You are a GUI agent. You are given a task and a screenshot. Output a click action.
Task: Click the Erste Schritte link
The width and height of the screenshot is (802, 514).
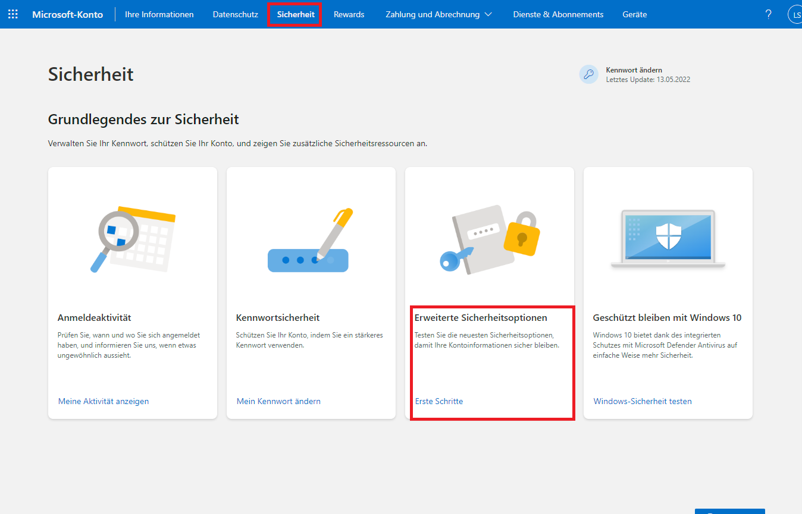pyautogui.click(x=439, y=401)
